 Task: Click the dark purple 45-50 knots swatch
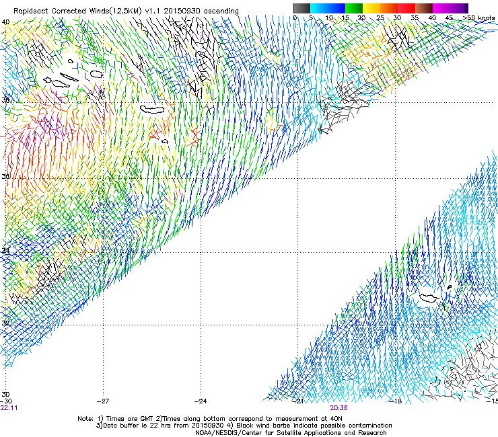click(x=459, y=8)
